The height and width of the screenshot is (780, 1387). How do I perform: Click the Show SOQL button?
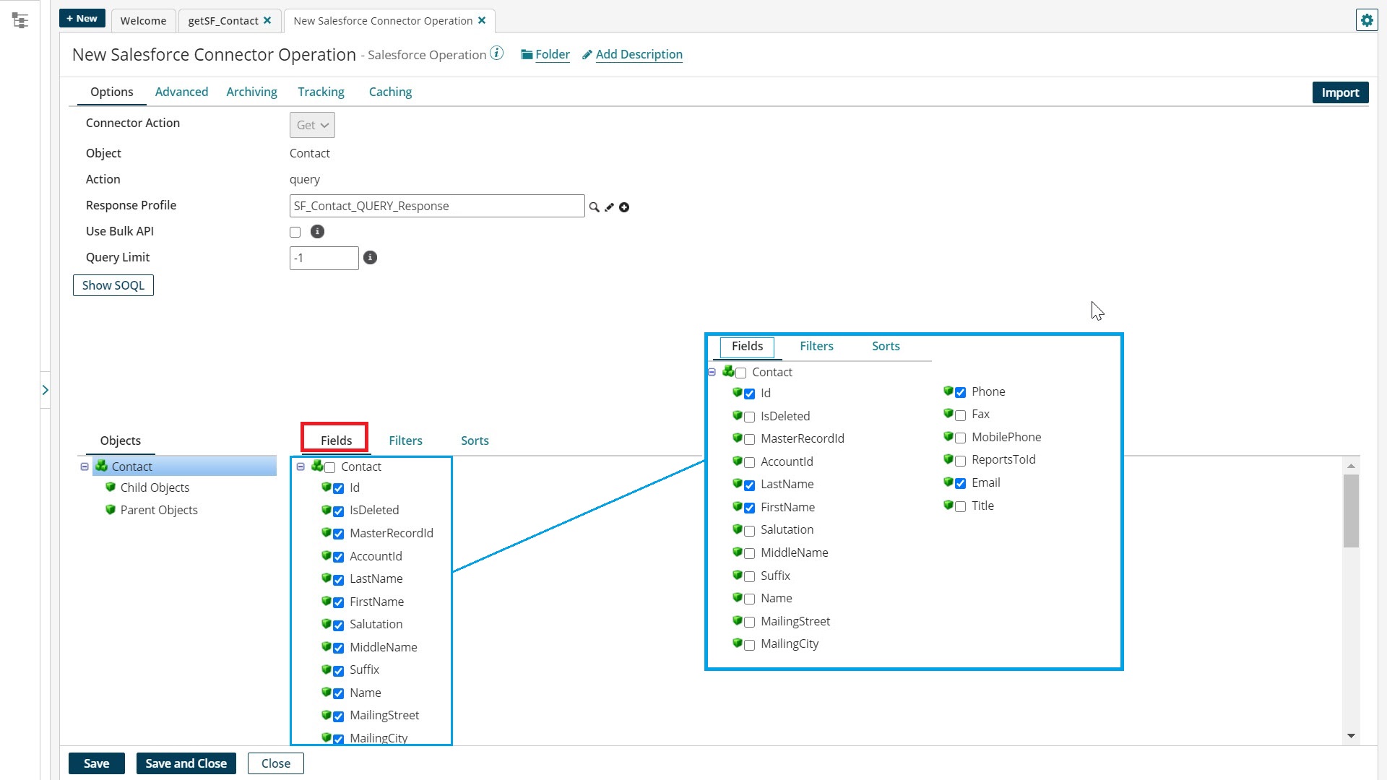pyautogui.click(x=113, y=285)
